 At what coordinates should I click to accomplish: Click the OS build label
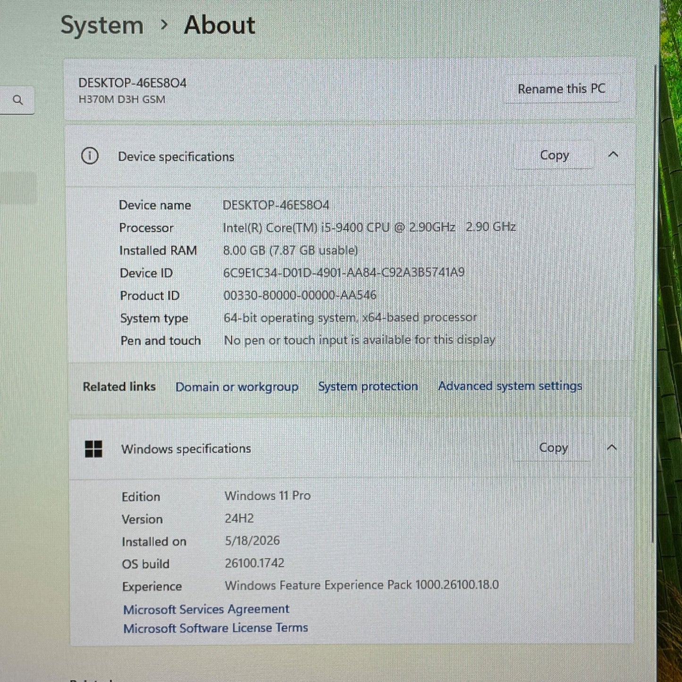tap(145, 564)
